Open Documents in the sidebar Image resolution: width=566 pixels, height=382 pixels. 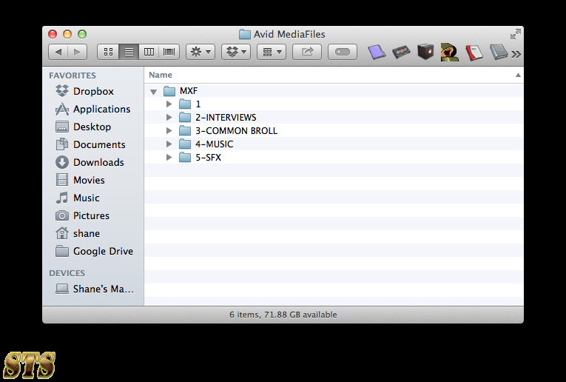[x=93, y=144]
